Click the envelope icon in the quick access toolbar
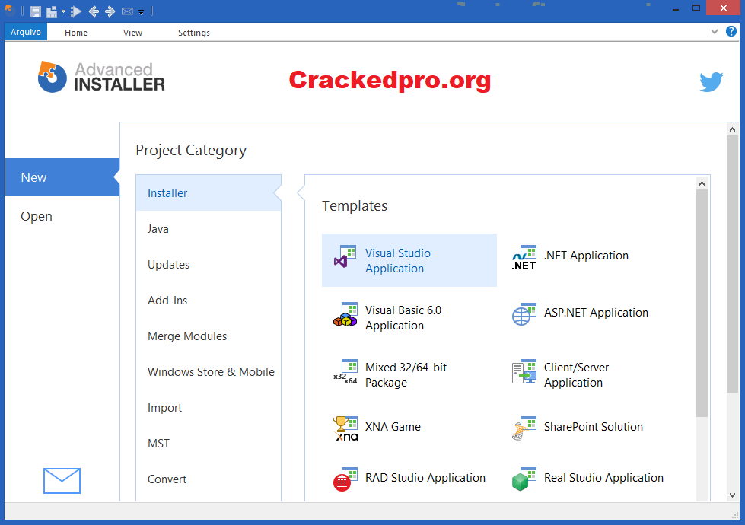The image size is (745, 525). tap(127, 11)
